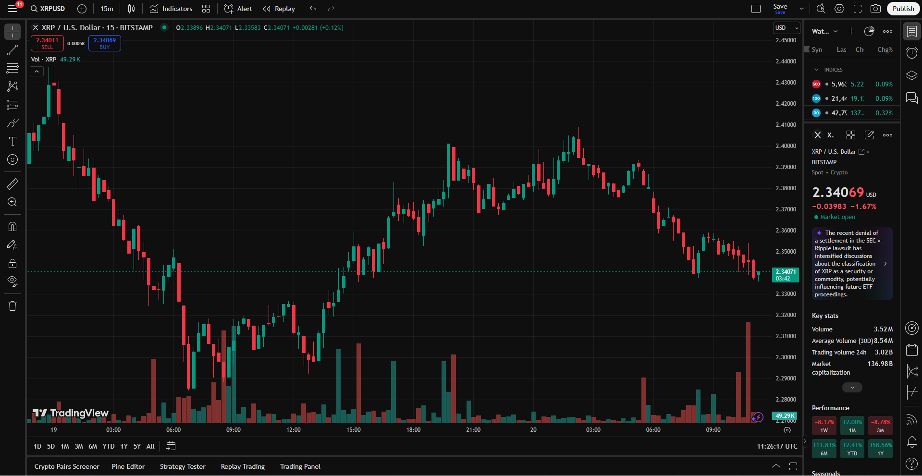Switch to the Strategy Tester tab
The height and width of the screenshot is (476, 922).
[183, 466]
